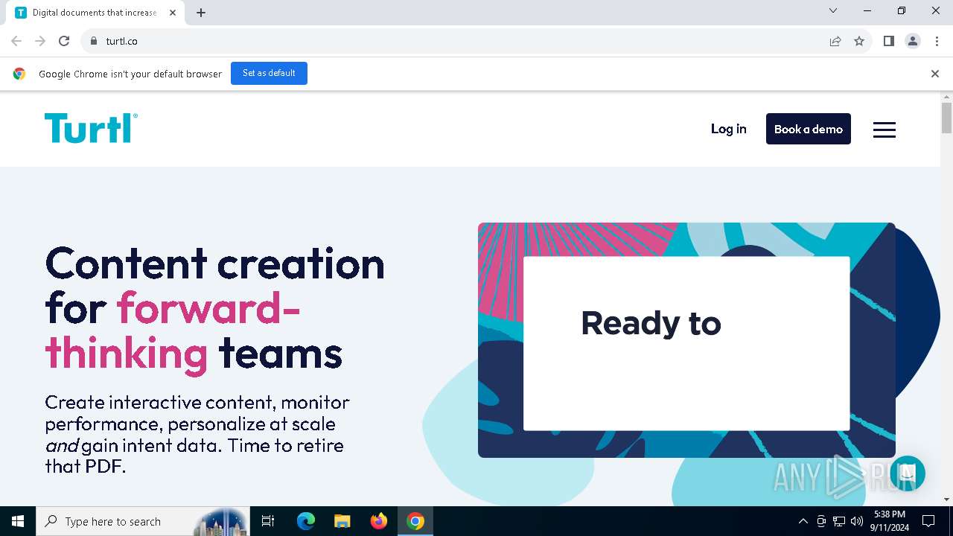The height and width of the screenshot is (536, 953).
Task: View site info via lock icon
Action: [93, 41]
